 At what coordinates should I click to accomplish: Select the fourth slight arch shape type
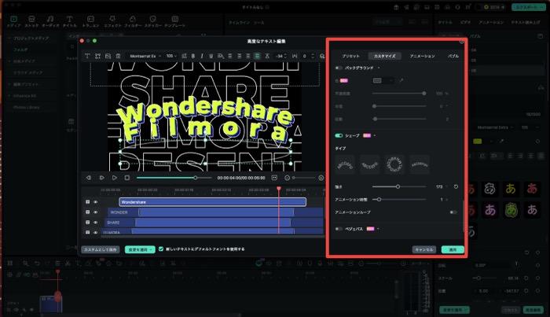(420, 164)
